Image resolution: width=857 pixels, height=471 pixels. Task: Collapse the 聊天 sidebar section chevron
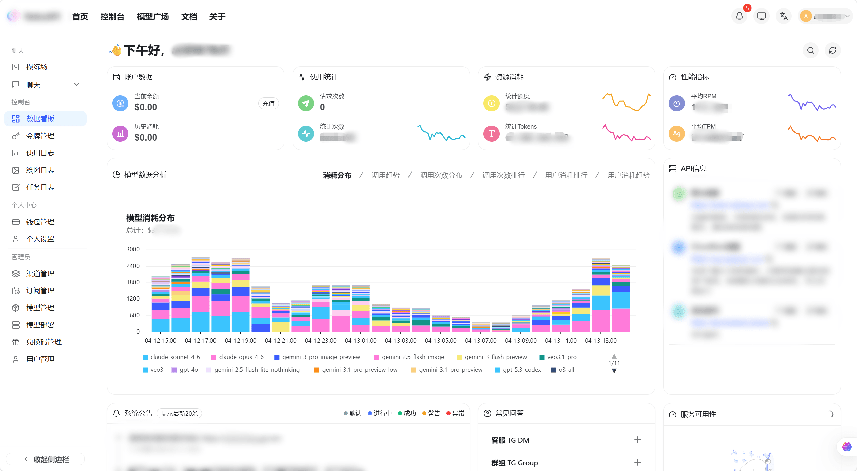click(x=77, y=84)
